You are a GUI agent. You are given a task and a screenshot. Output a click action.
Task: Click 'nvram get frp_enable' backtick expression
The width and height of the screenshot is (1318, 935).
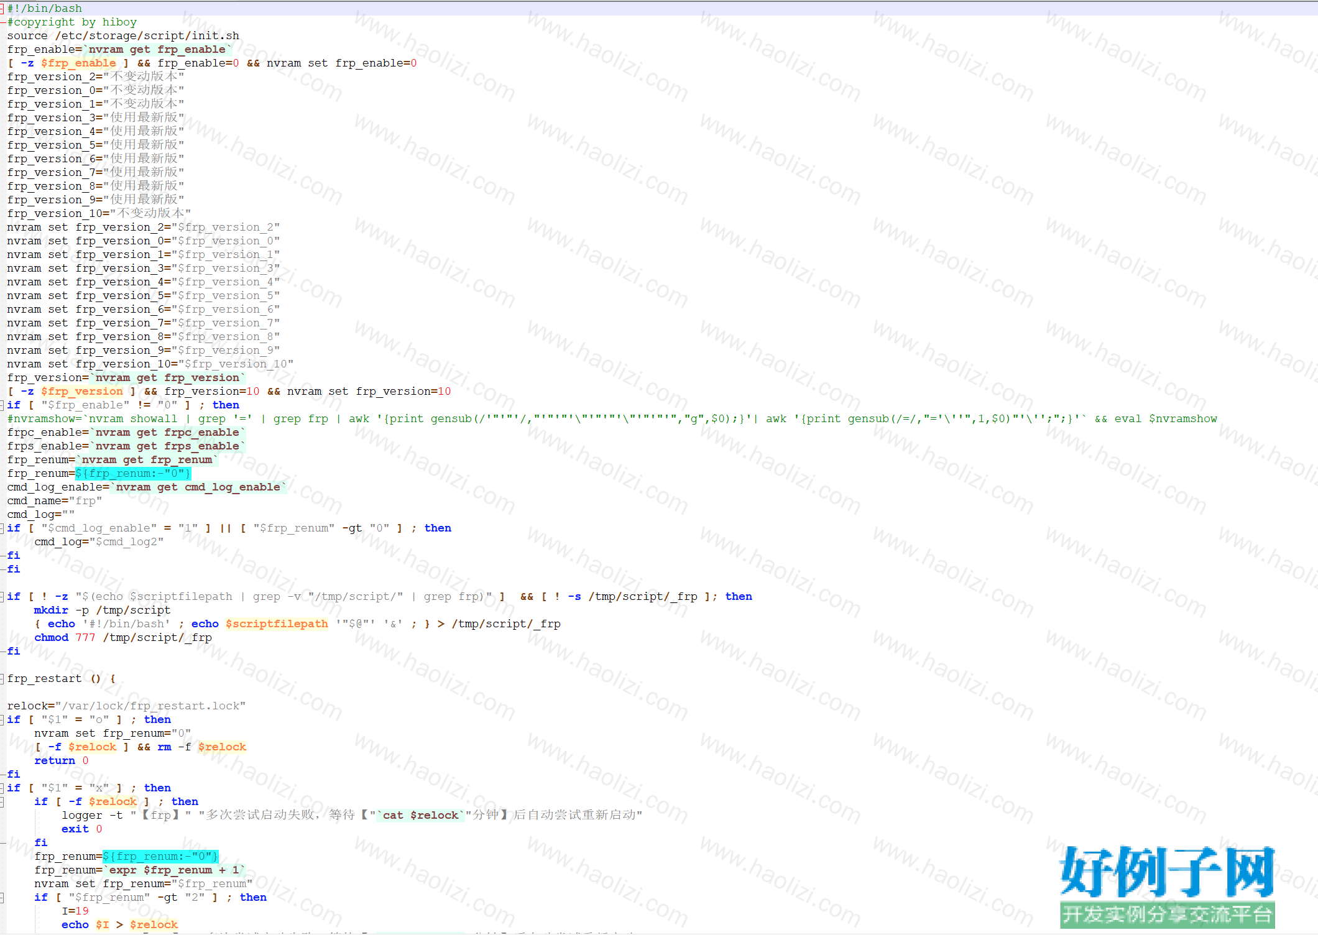(157, 49)
